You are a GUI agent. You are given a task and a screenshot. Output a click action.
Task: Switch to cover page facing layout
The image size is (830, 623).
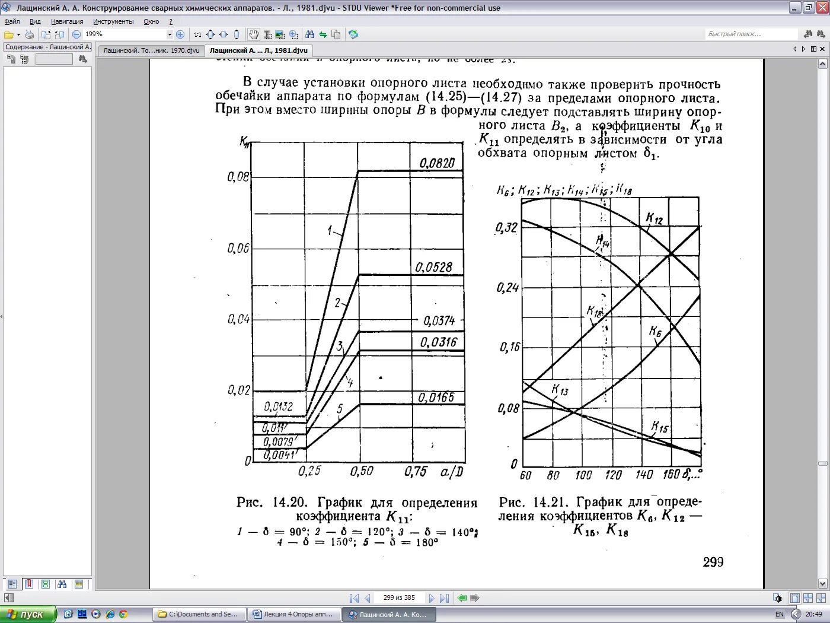point(821,598)
